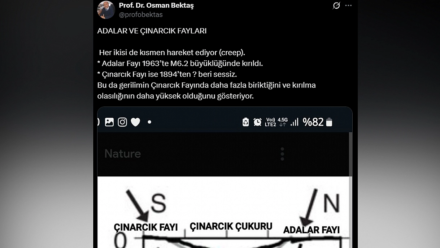Click the VoLTE LTE2 indicator icon
The width and height of the screenshot is (440, 248).
tap(270, 122)
